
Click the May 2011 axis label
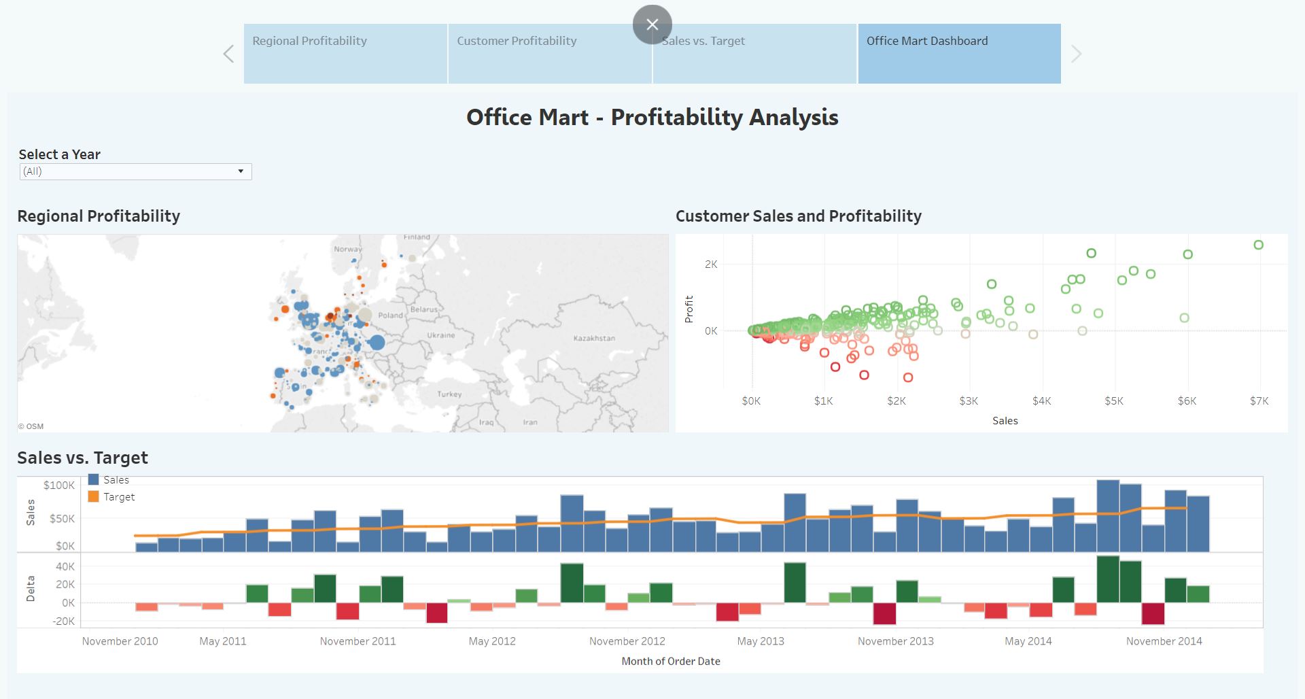tap(223, 641)
